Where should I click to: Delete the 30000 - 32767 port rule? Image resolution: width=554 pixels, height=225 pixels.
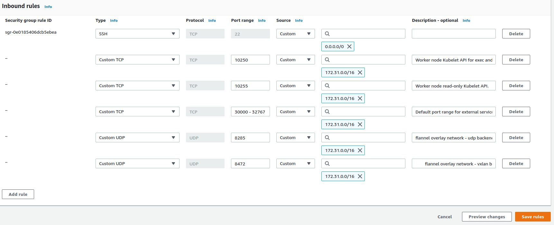516,112
